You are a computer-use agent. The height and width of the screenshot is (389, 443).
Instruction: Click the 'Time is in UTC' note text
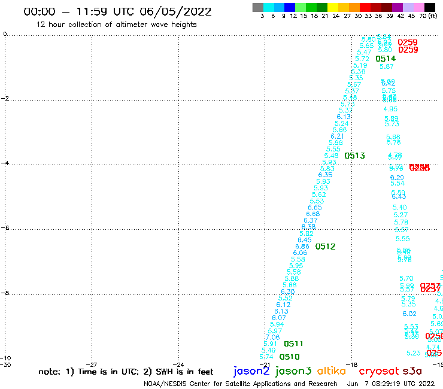(108, 372)
